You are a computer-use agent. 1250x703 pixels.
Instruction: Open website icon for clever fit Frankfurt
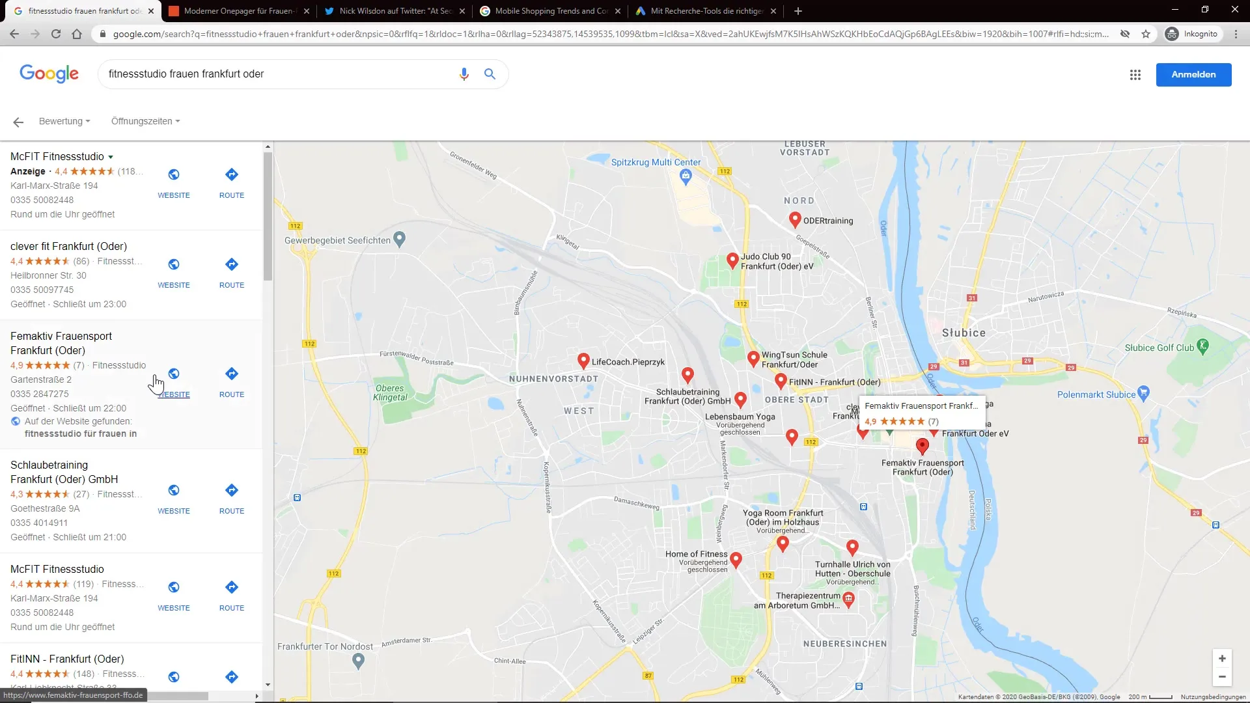pyautogui.click(x=174, y=264)
